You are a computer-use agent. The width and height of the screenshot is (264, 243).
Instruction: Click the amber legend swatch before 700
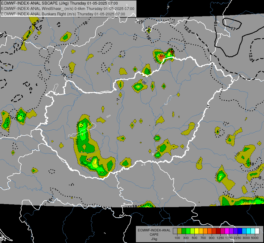coord(201,231)
